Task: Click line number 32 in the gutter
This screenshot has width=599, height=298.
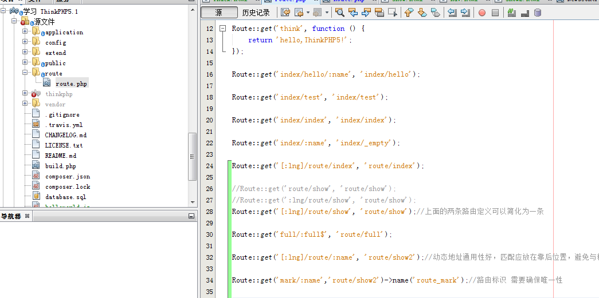Action: [x=209, y=257]
